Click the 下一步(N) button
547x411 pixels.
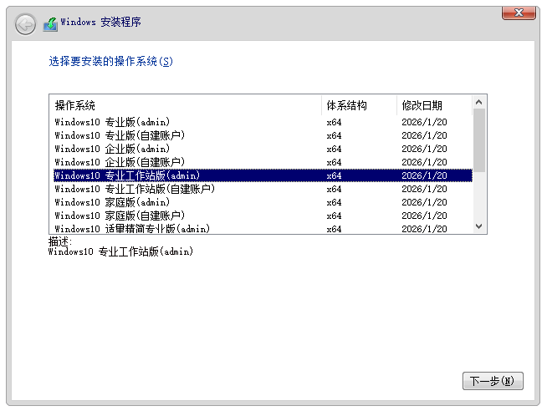[492, 381]
